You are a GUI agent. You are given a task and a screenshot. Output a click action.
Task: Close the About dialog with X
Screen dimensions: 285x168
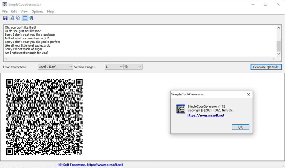[248, 94]
